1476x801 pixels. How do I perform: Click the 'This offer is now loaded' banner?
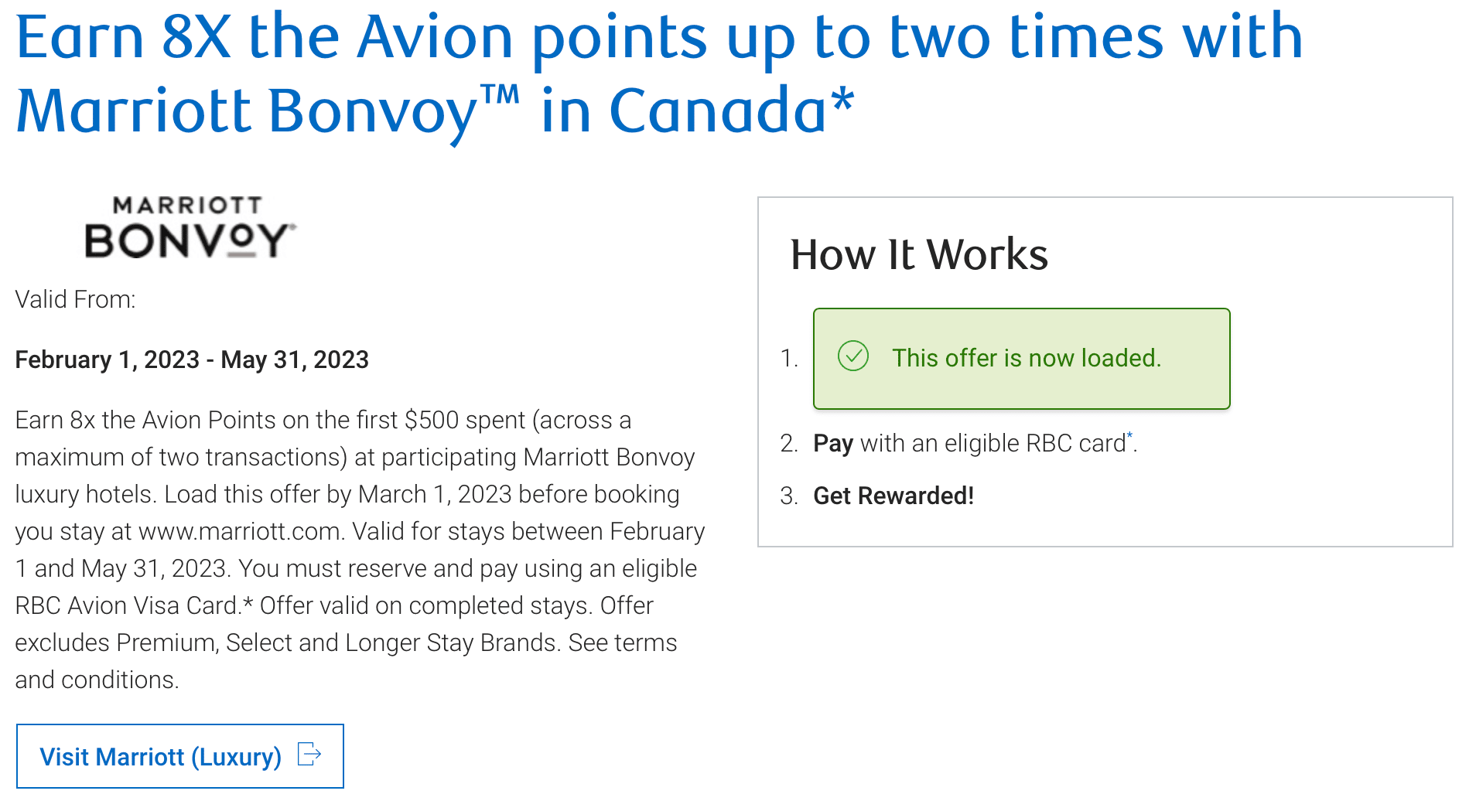pos(1021,359)
